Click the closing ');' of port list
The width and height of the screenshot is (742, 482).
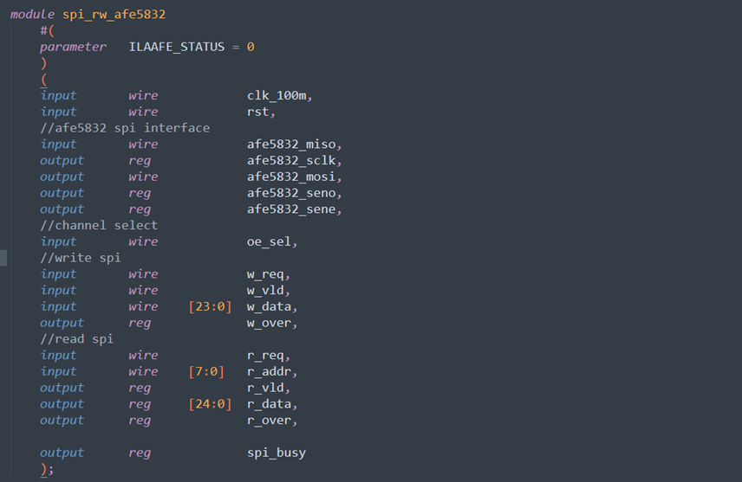pos(47,469)
